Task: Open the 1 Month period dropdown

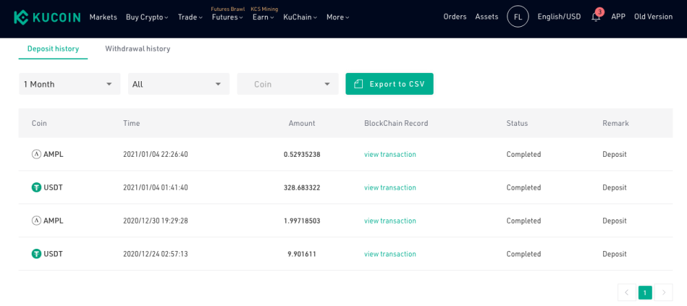Action: [x=70, y=84]
